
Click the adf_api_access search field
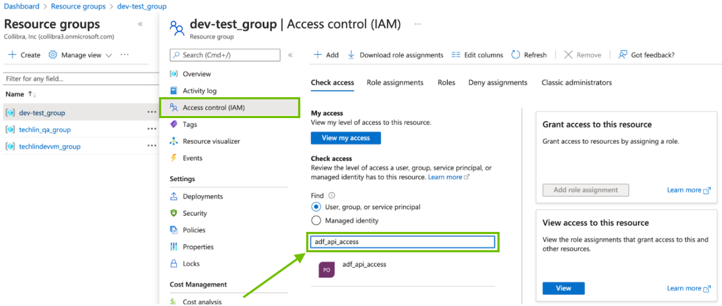(x=402, y=242)
